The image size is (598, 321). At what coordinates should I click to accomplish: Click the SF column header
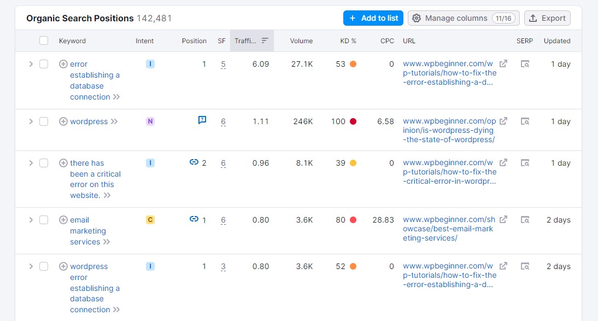pyautogui.click(x=221, y=41)
